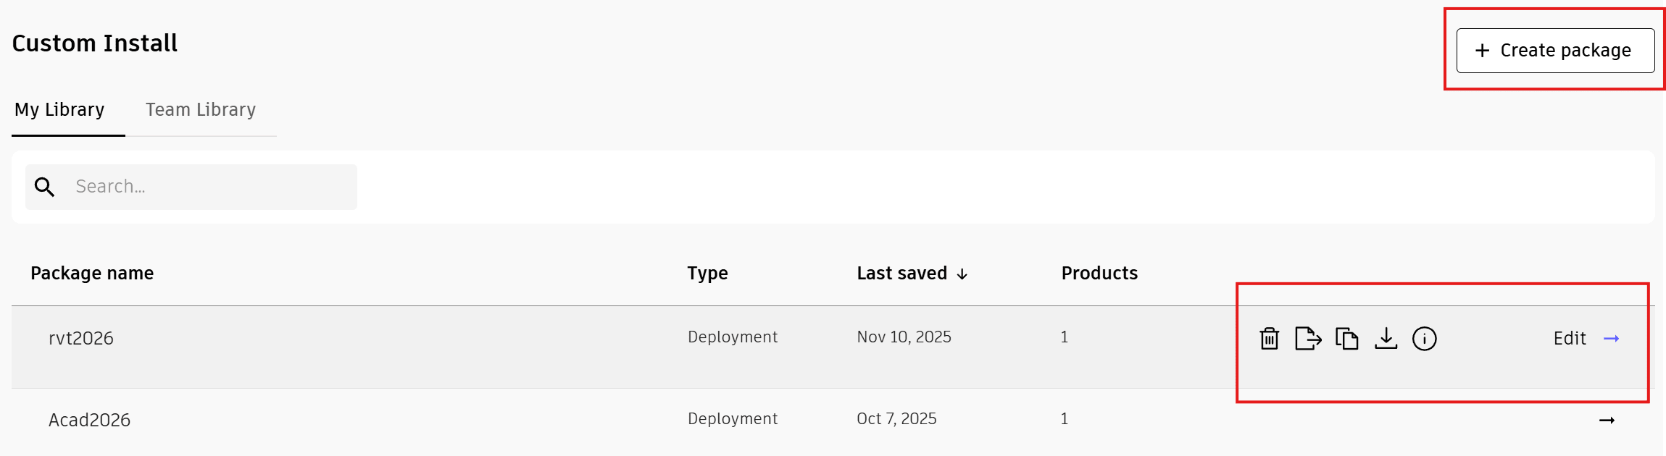
Task: Toggle the Last saved sort arrow
Action: pos(962,274)
